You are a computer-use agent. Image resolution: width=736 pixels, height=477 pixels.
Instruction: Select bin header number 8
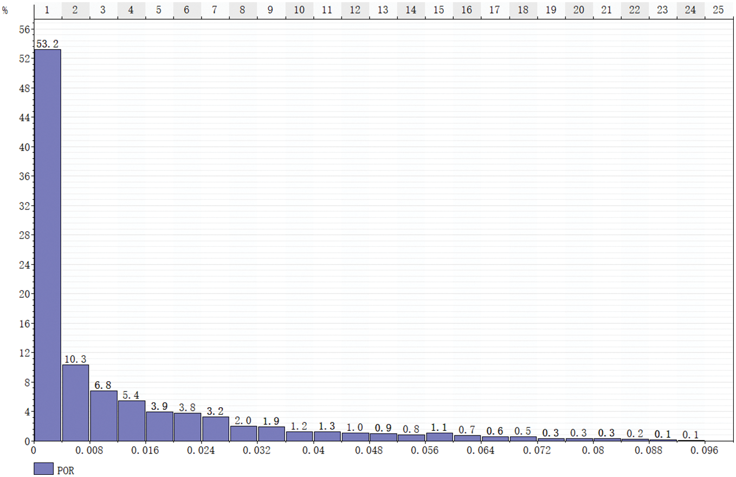(243, 10)
